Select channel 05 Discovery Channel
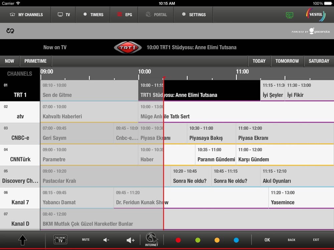This screenshot has width=334, height=250. click(20, 176)
